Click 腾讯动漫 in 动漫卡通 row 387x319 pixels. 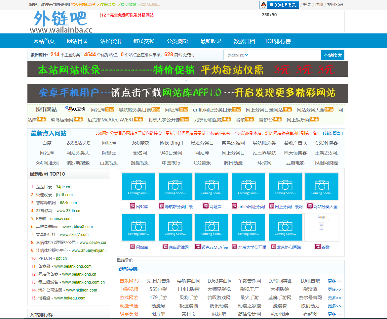pos(219,306)
